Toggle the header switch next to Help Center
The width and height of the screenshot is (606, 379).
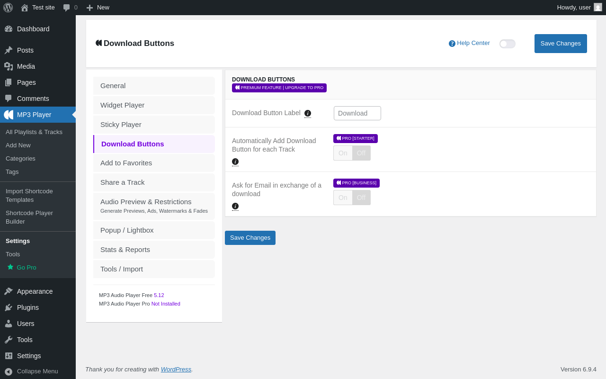click(x=508, y=44)
